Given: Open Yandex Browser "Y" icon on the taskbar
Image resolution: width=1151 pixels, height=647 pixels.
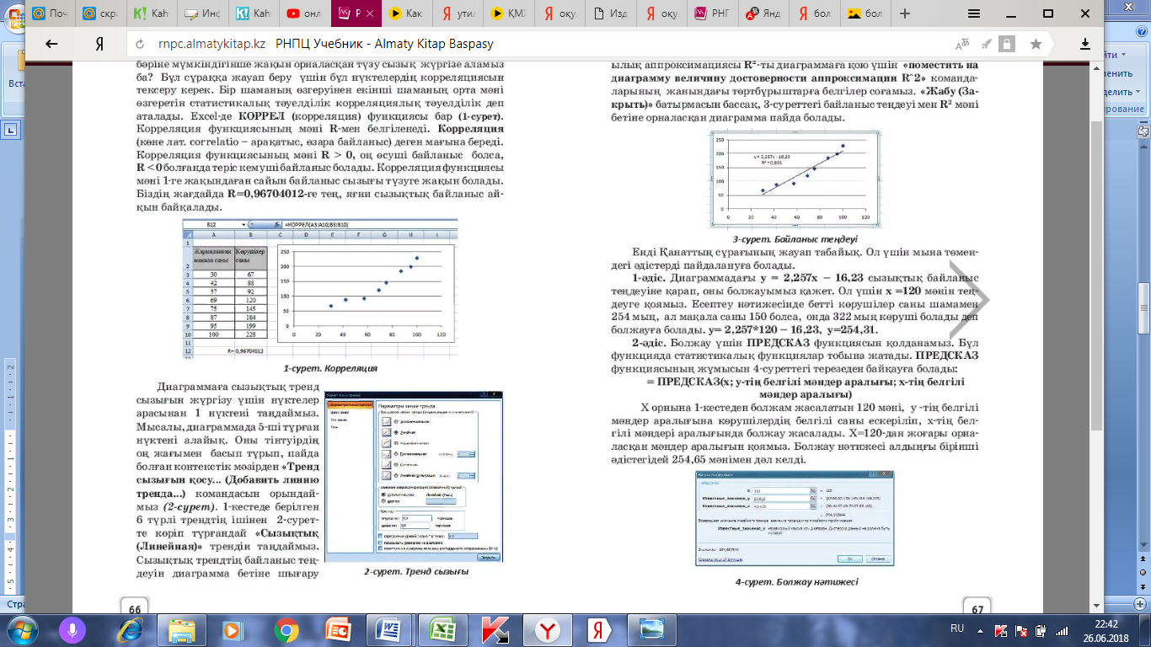Looking at the screenshot, I should click(548, 630).
